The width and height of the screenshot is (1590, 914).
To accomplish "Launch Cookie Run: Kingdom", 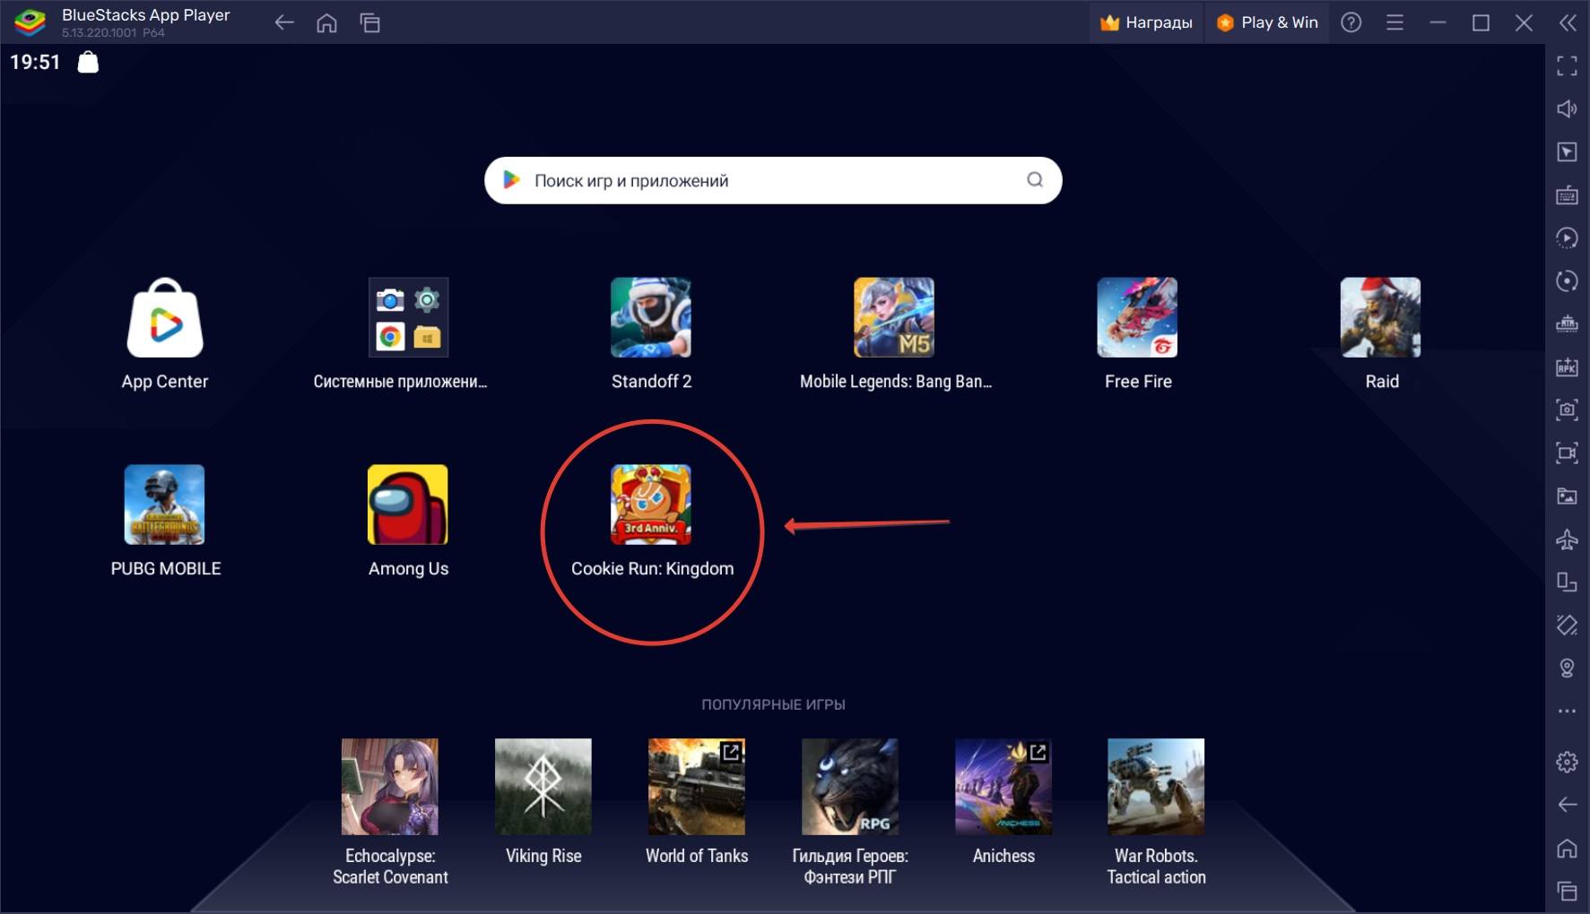I will point(651,504).
